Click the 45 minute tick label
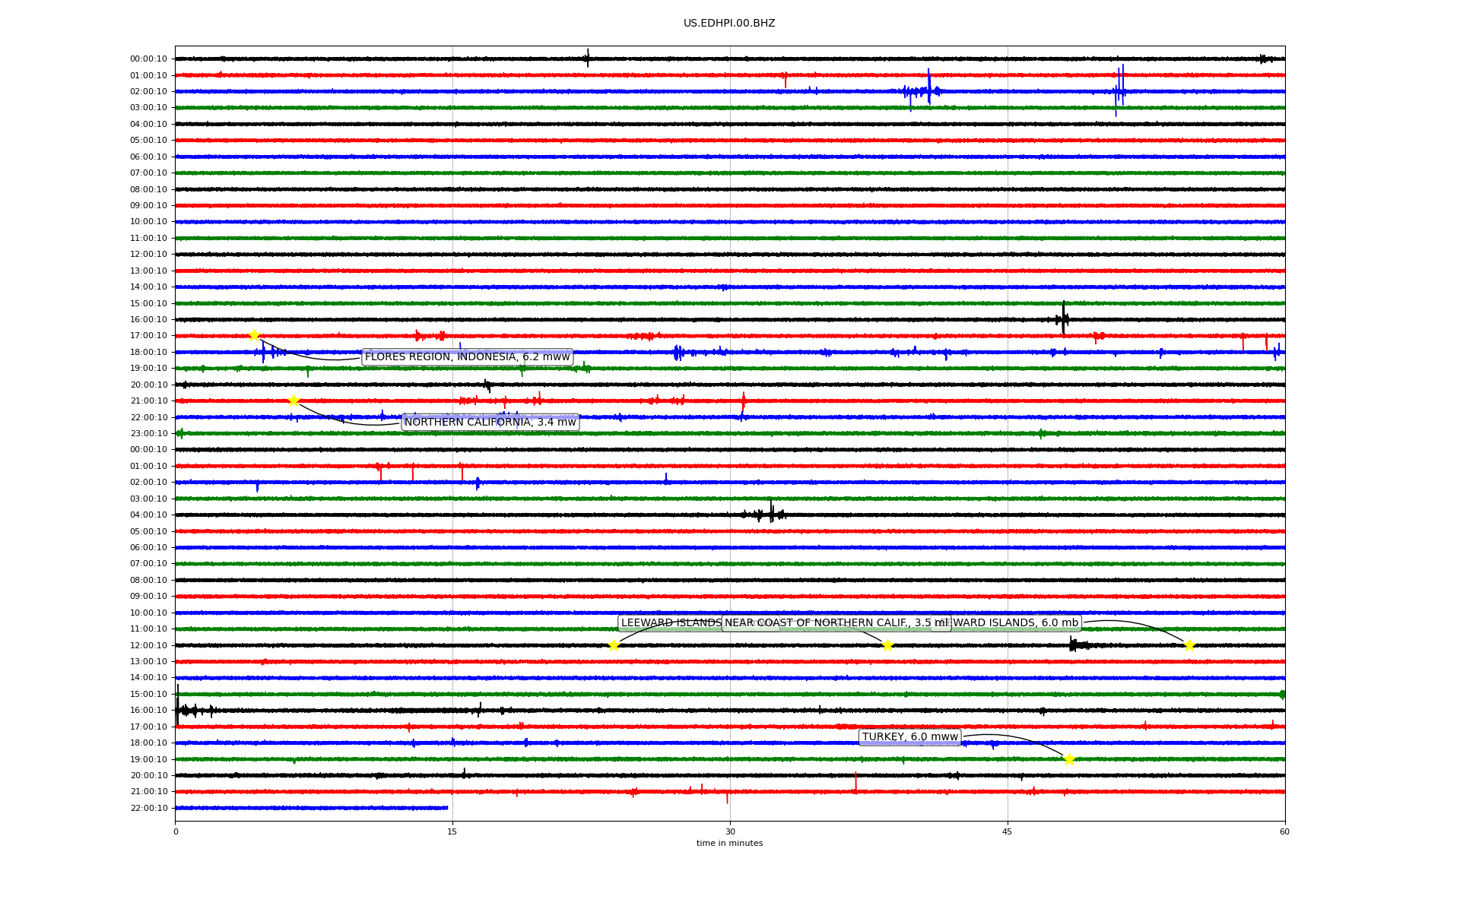Image resolution: width=1460 pixels, height=912 pixels. pos(1007,831)
